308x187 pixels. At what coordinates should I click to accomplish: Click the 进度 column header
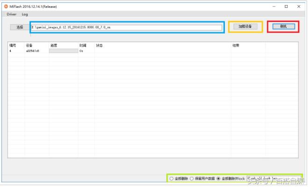[54, 45]
